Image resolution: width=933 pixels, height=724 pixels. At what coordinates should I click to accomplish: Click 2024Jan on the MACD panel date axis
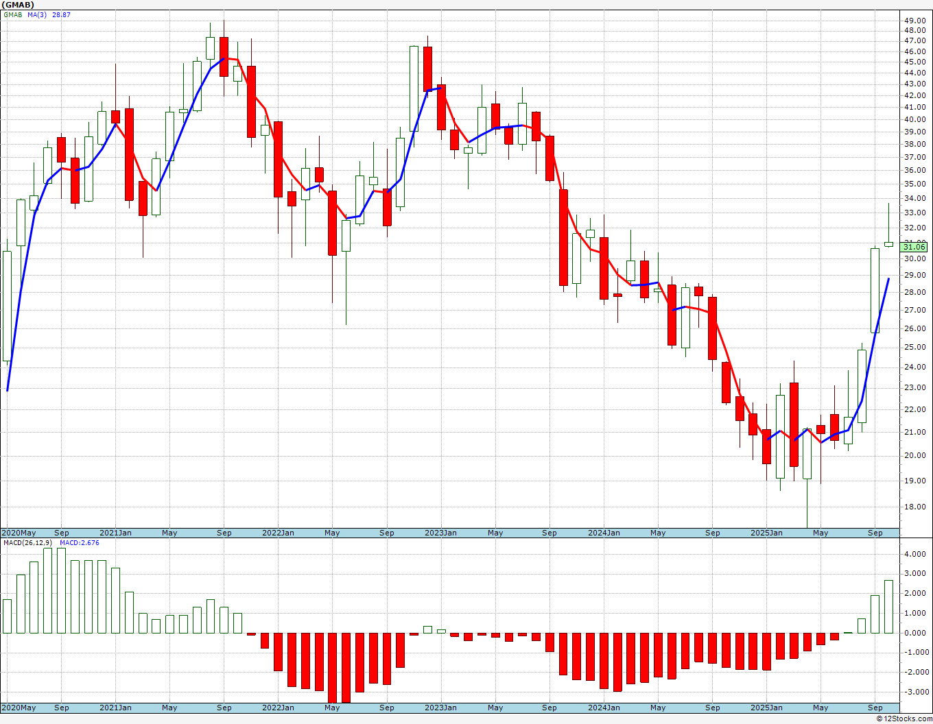[x=604, y=708]
